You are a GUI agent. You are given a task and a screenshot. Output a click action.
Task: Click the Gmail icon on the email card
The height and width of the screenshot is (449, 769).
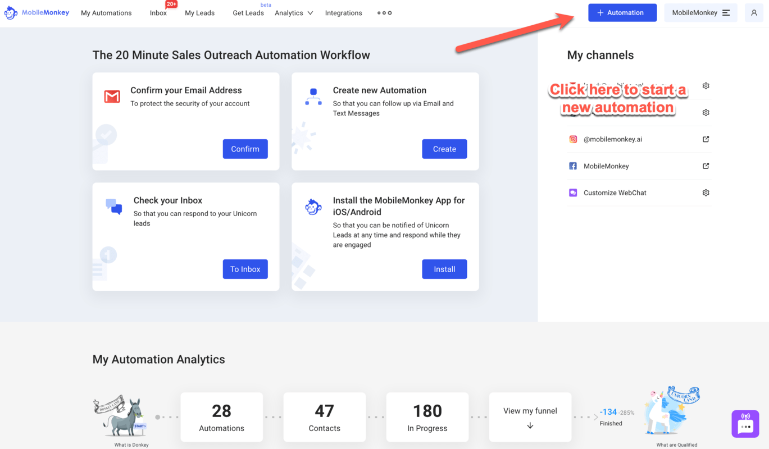pos(112,97)
